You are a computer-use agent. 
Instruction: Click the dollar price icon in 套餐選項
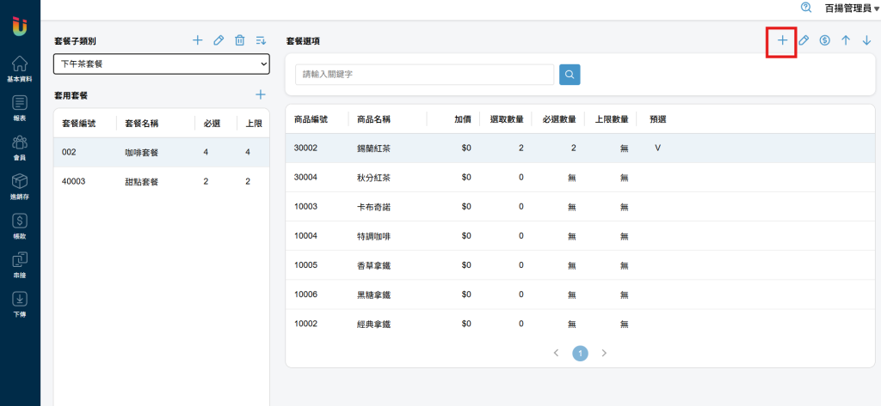pos(824,40)
